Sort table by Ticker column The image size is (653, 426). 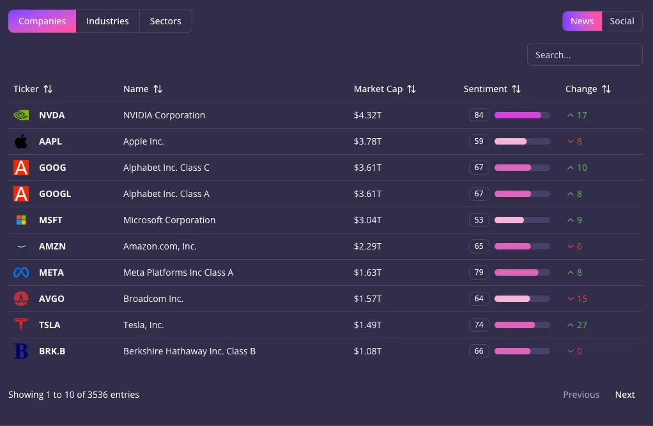point(48,89)
